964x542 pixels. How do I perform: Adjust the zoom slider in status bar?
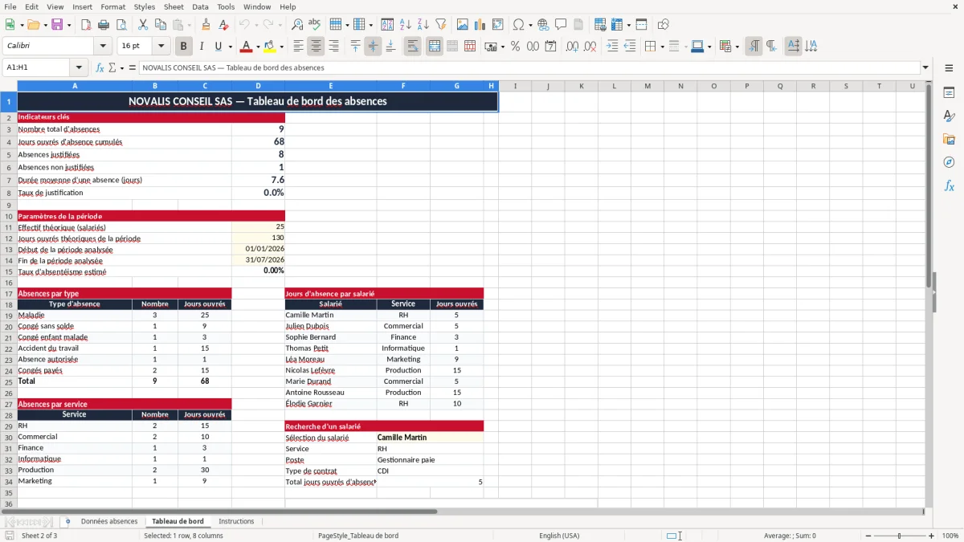[x=900, y=536]
